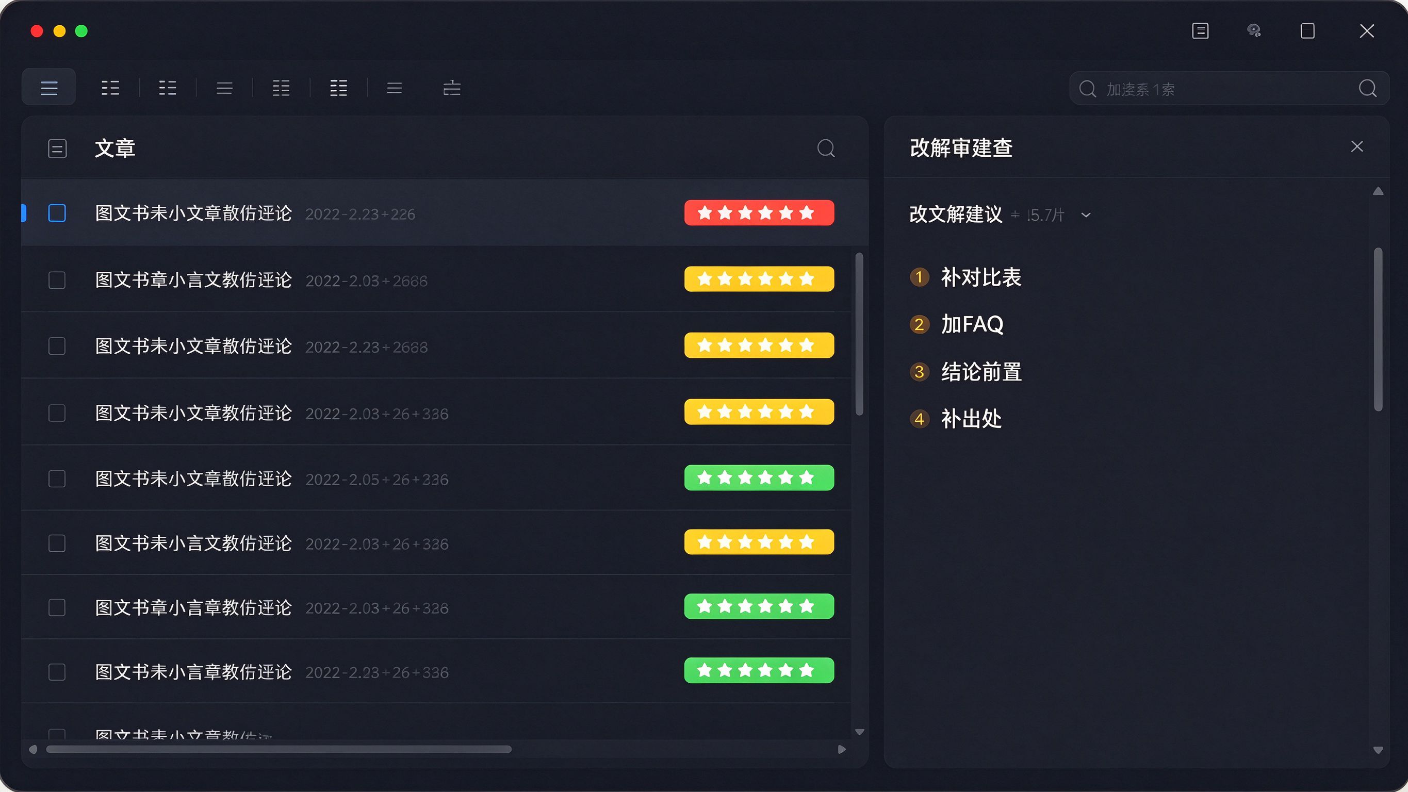Click suggestions panel vertical scrollbar thumb
This screenshot has height=792, width=1408.
(x=1378, y=329)
